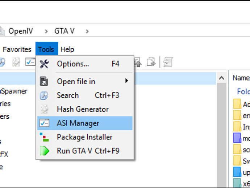Choose Options... from Tools menu

point(85,64)
